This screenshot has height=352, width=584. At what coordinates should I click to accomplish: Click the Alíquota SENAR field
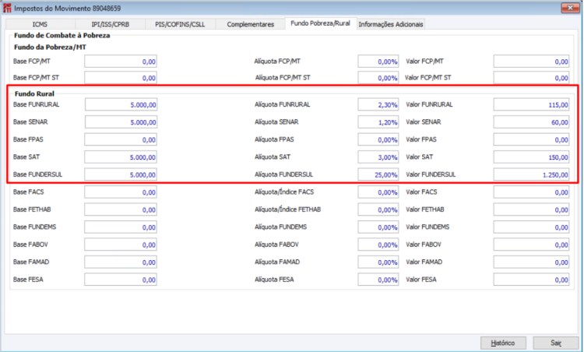(x=378, y=122)
